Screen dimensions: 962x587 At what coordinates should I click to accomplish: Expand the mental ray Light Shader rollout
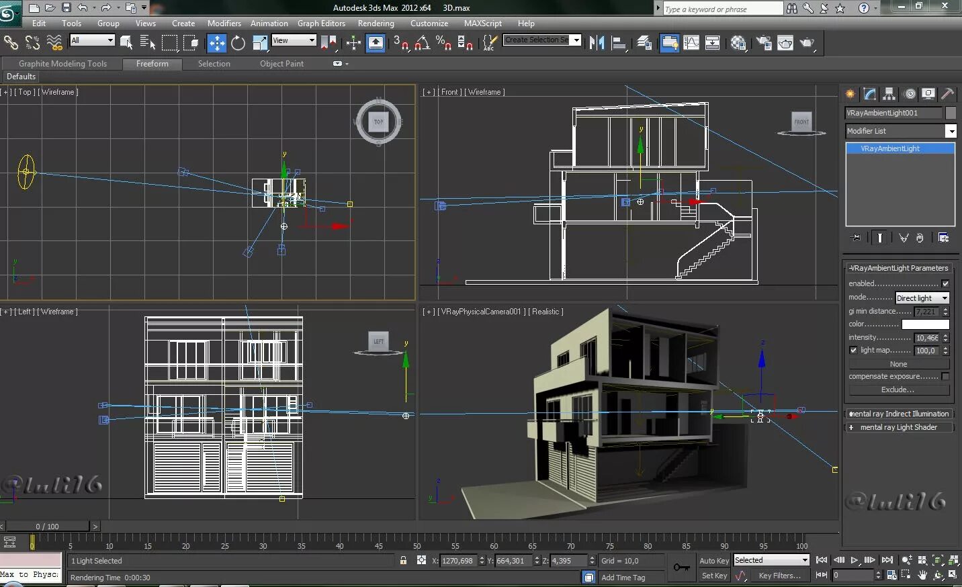(x=898, y=427)
